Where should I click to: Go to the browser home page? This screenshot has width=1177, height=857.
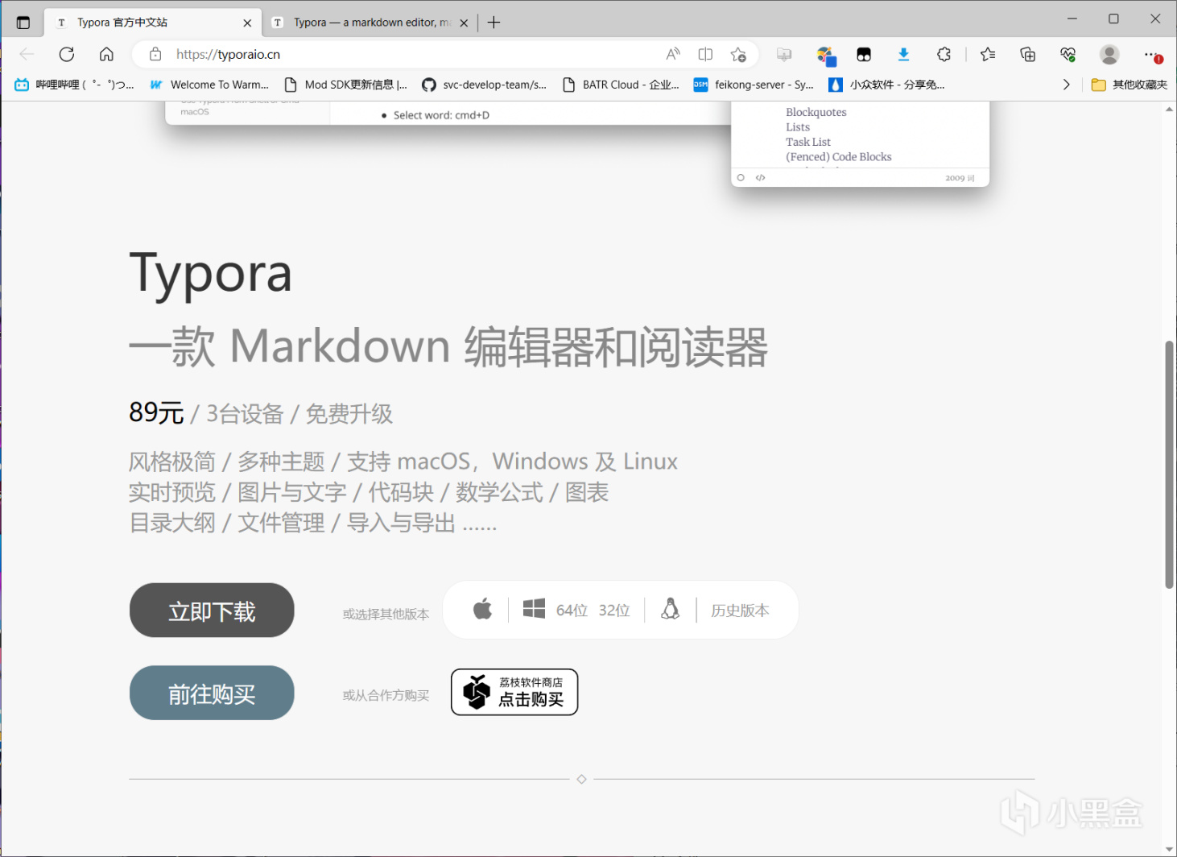106,54
